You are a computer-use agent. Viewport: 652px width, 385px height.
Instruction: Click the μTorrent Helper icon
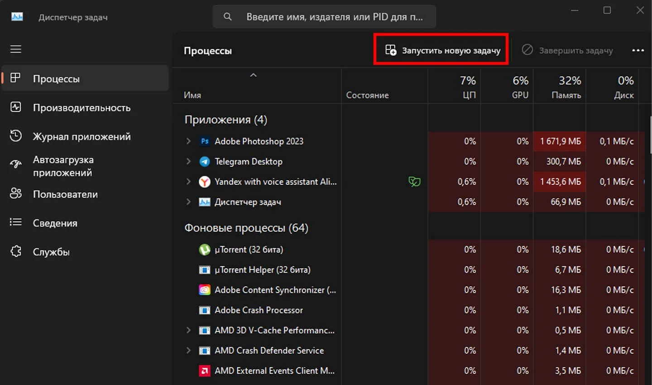tap(205, 270)
